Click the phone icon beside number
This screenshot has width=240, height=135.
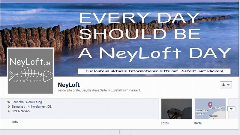(9, 111)
